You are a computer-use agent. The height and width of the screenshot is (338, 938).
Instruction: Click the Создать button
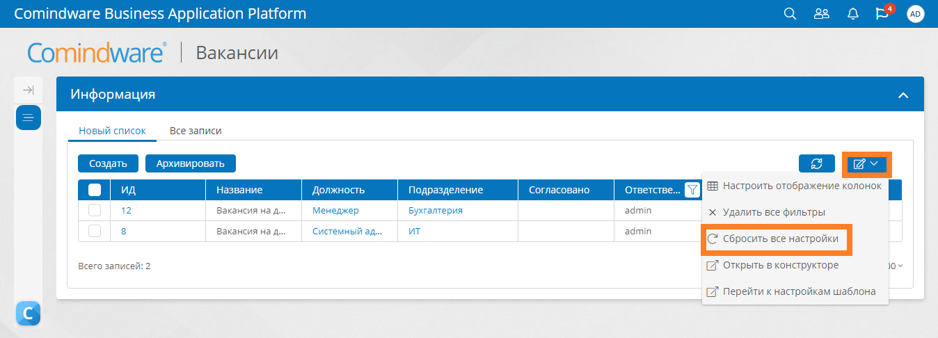(x=108, y=163)
